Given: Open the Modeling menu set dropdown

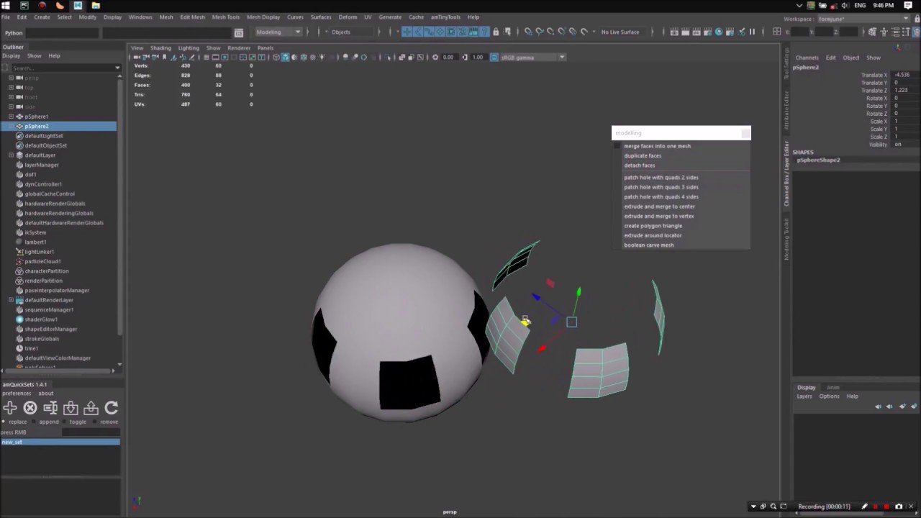Looking at the screenshot, I should point(278,32).
